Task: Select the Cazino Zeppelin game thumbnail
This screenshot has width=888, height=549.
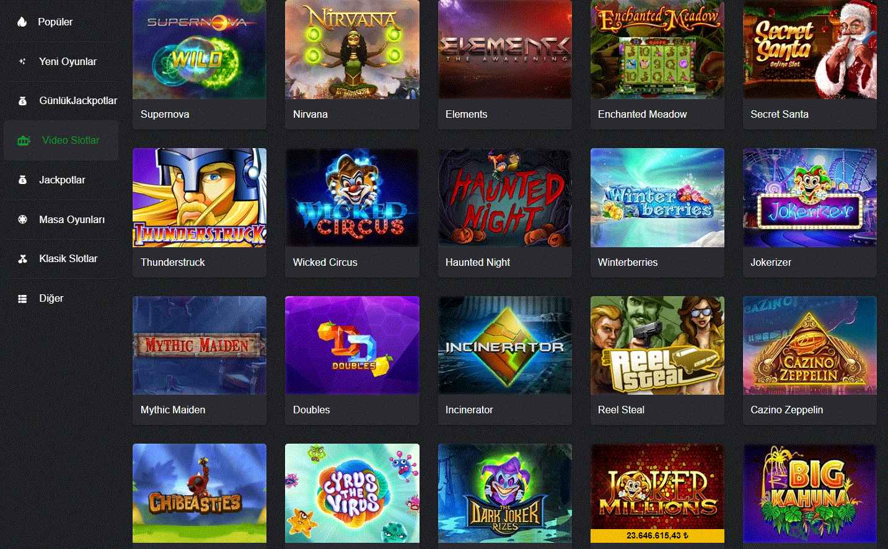Action: [x=810, y=345]
